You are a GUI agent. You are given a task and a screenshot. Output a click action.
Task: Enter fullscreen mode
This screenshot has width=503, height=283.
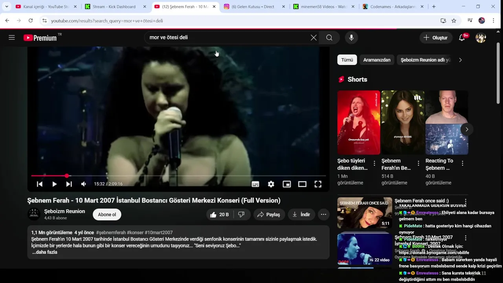pos(318,184)
